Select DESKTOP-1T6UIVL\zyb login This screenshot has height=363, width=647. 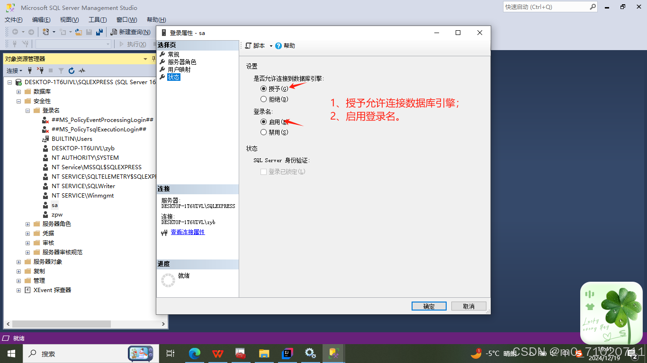(83, 148)
